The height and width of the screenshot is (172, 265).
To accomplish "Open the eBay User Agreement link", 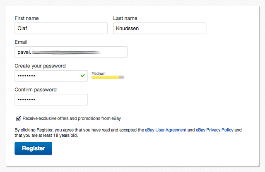I will click(x=166, y=130).
